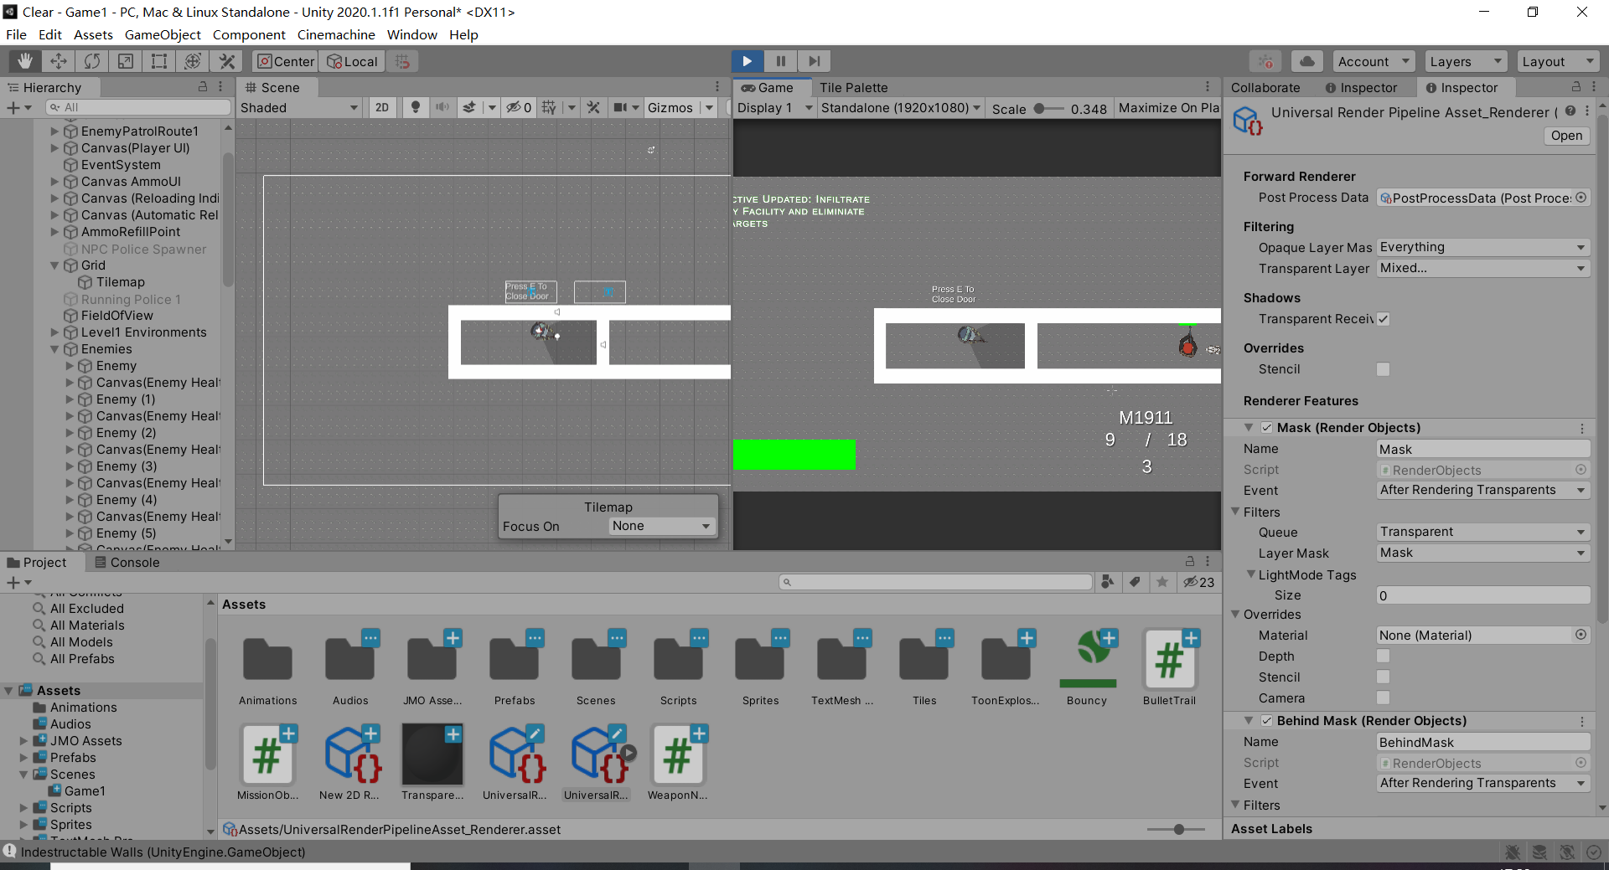Open the Shaded draw mode dropdown
This screenshot has height=870, width=1609.
(299, 107)
